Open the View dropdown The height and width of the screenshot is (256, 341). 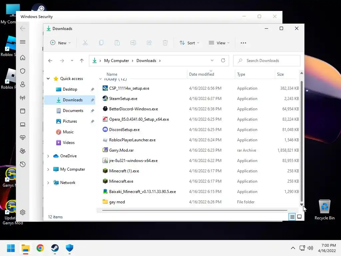(x=219, y=43)
